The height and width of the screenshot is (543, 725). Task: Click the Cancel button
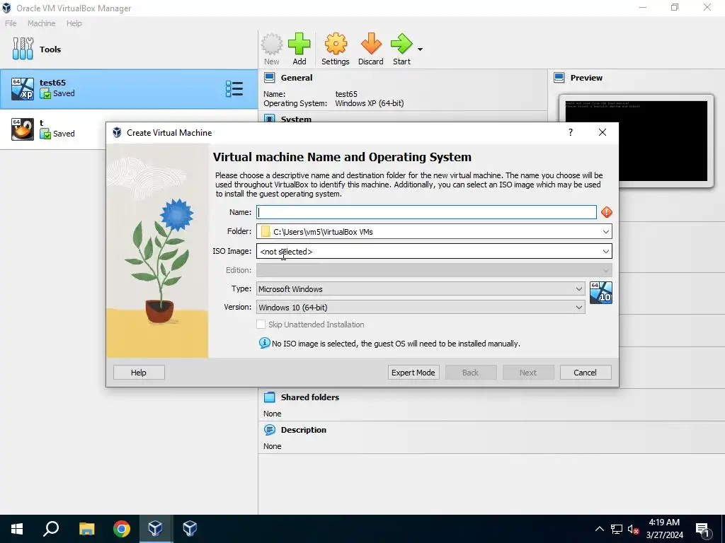coord(586,373)
